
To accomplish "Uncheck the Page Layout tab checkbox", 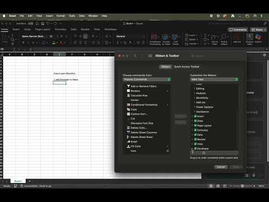I will coord(195,126).
